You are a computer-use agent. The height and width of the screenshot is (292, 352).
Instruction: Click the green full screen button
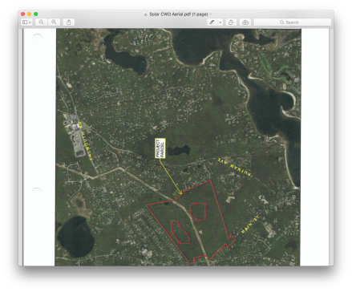coord(36,14)
